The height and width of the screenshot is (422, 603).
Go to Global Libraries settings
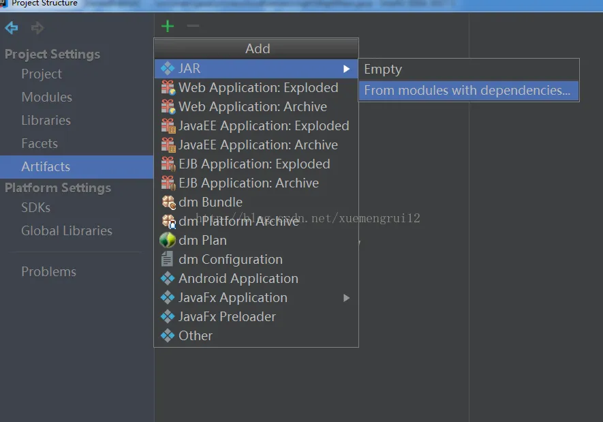point(66,231)
